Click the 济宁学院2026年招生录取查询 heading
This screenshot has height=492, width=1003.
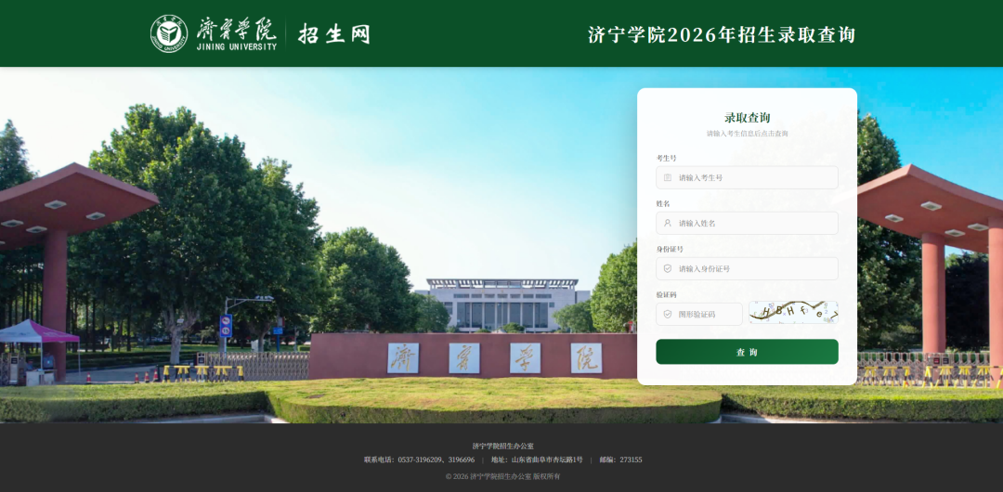pyautogui.click(x=722, y=34)
